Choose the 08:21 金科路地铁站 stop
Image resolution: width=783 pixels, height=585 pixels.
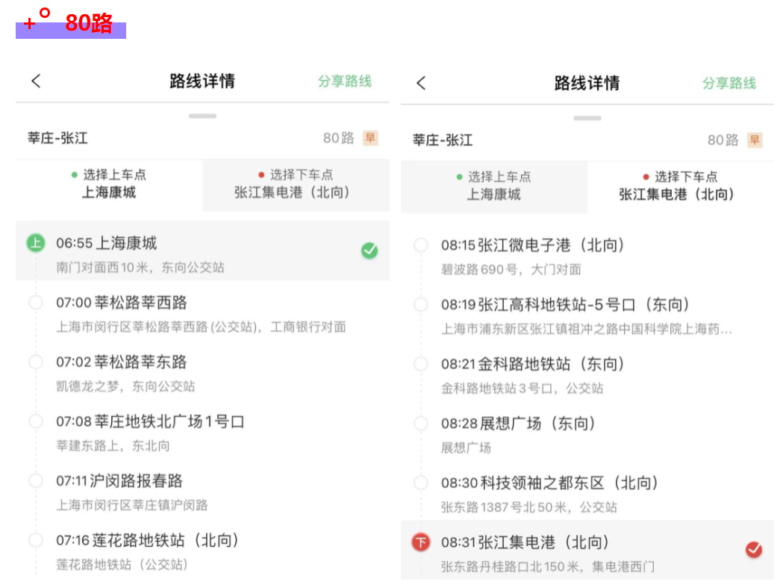(x=533, y=365)
